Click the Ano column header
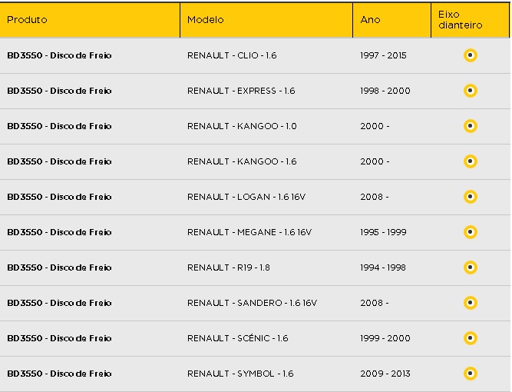Viewport: 512px width, 392px height. (391, 20)
